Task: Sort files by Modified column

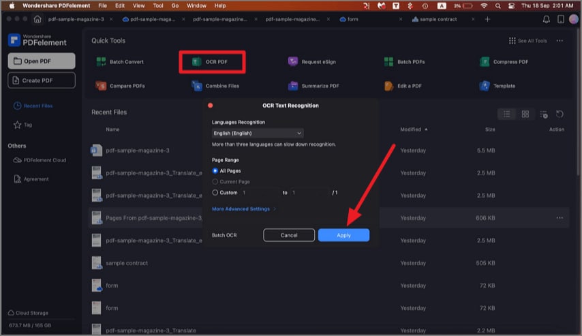Action: tap(414, 129)
